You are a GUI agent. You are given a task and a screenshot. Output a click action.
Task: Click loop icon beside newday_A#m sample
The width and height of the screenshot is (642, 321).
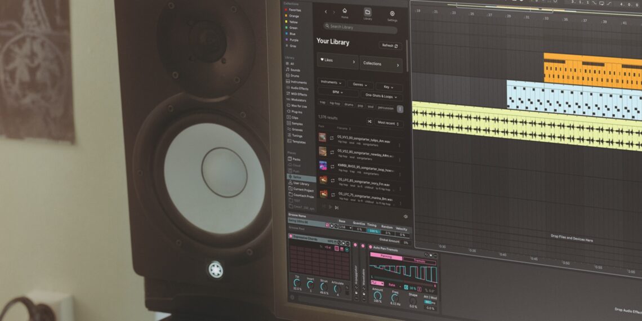332,152
